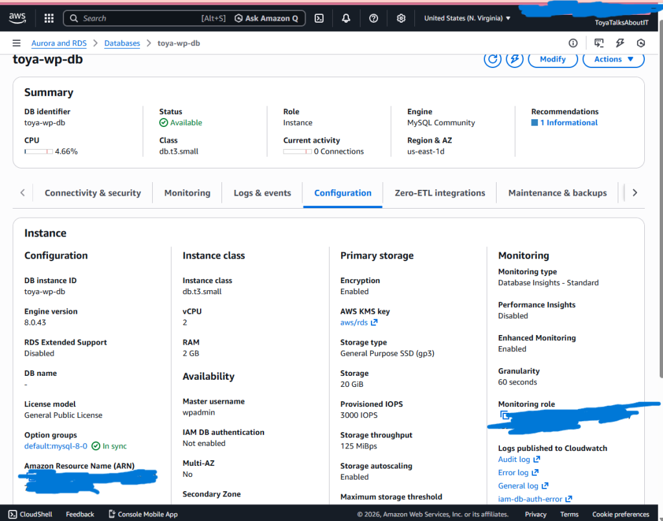The width and height of the screenshot is (663, 521).
Task: Switch to the Monitoring tab
Action: coord(187,193)
